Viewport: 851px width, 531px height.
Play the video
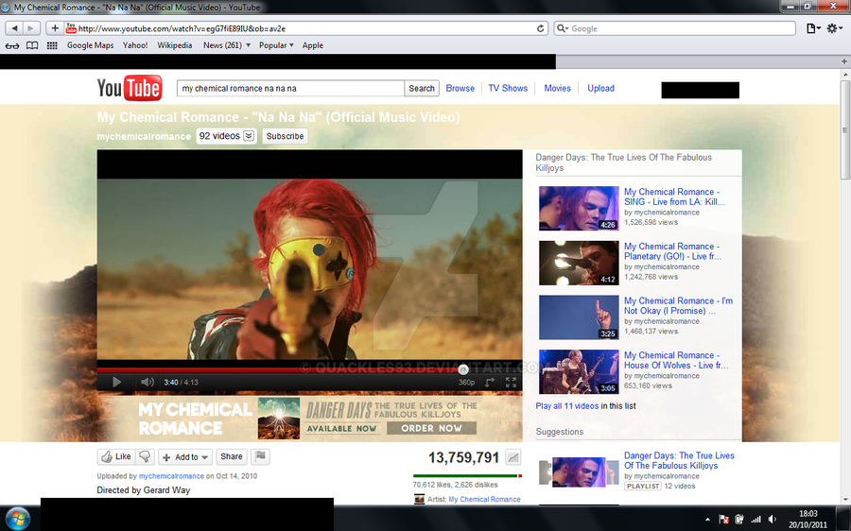tap(116, 382)
